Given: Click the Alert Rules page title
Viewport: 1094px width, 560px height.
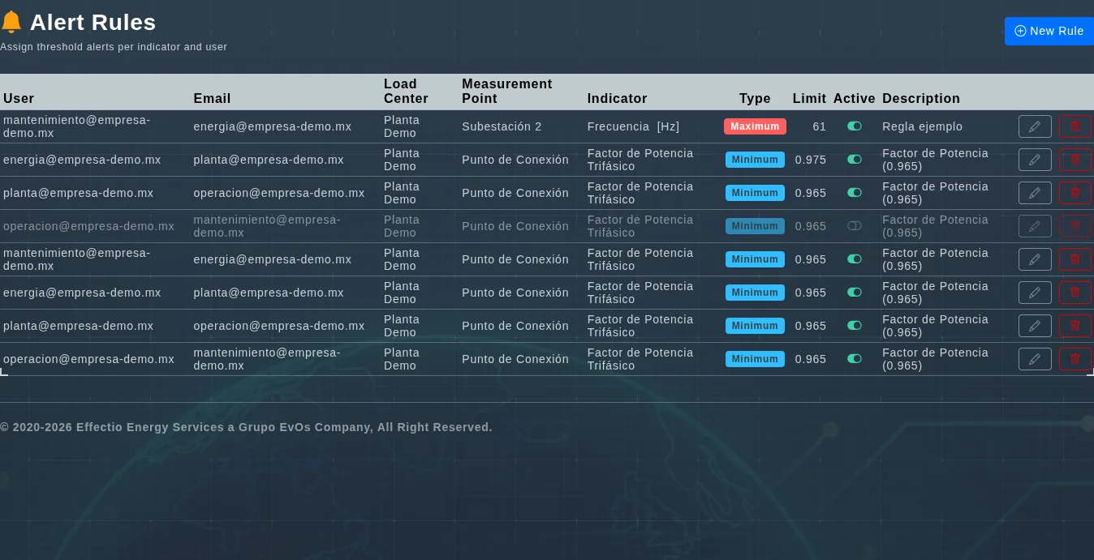Looking at the screenshot, I should pos(93,23).
